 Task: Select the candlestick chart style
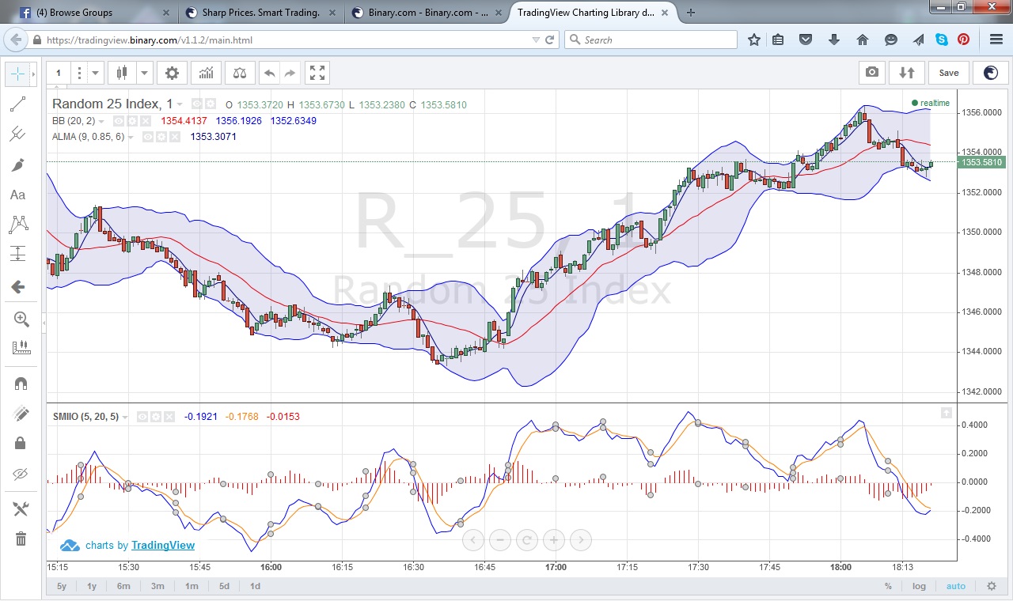122,73
